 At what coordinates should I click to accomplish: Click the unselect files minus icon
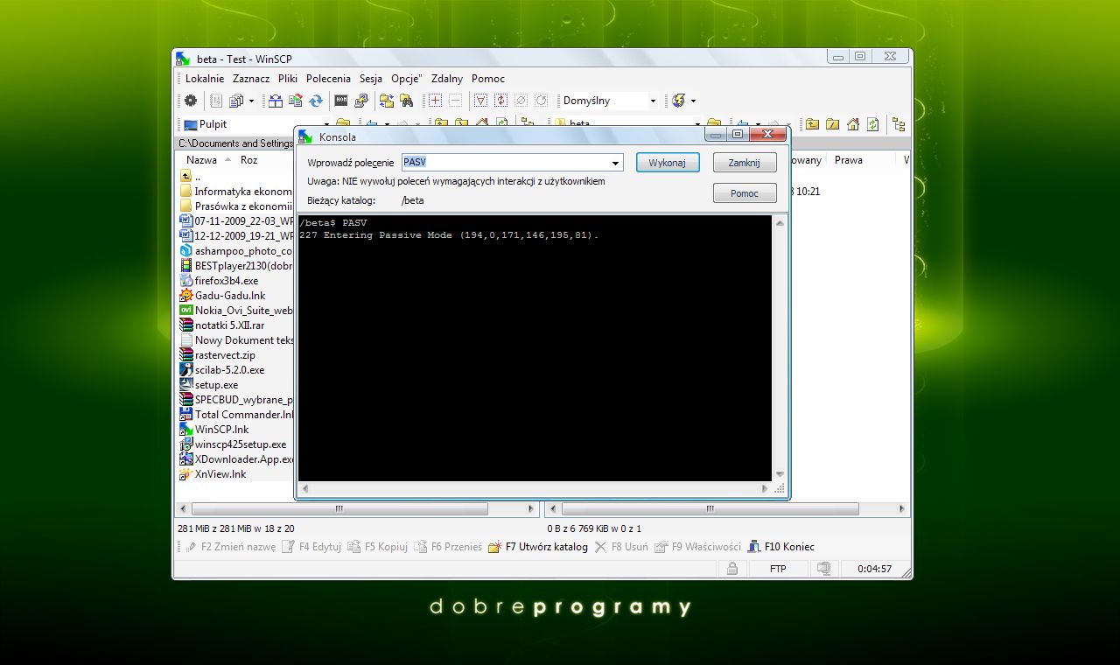pyautogui.click(x=455, y=101)
